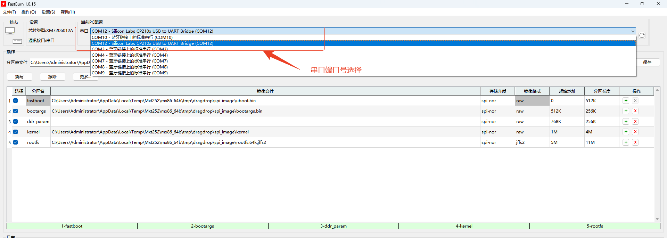Click the table scrollbar up arrow
667x238 pixels.
657,90
